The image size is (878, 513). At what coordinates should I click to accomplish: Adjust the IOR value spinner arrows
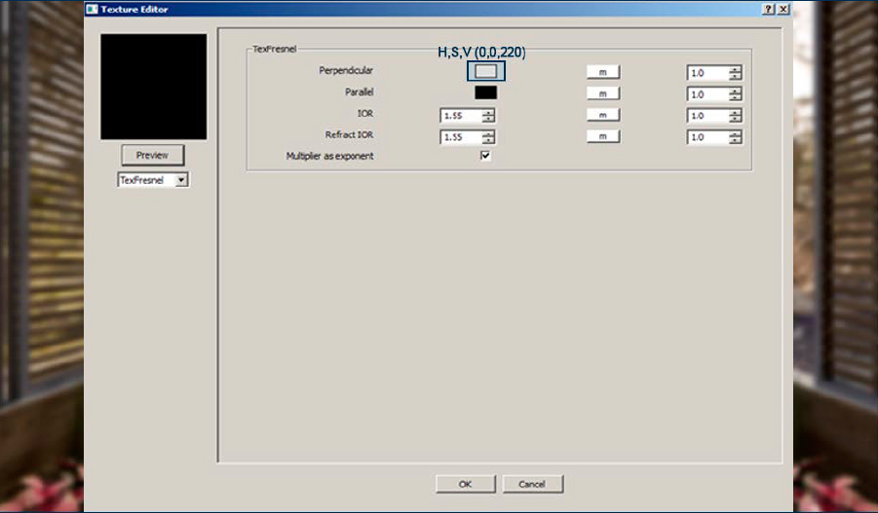pos(488,116)
